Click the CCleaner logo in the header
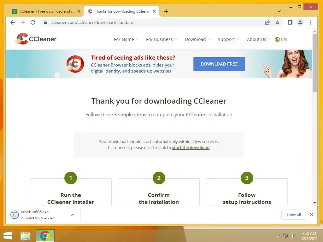This screenshot has height=242, width=323. [36, 39]
